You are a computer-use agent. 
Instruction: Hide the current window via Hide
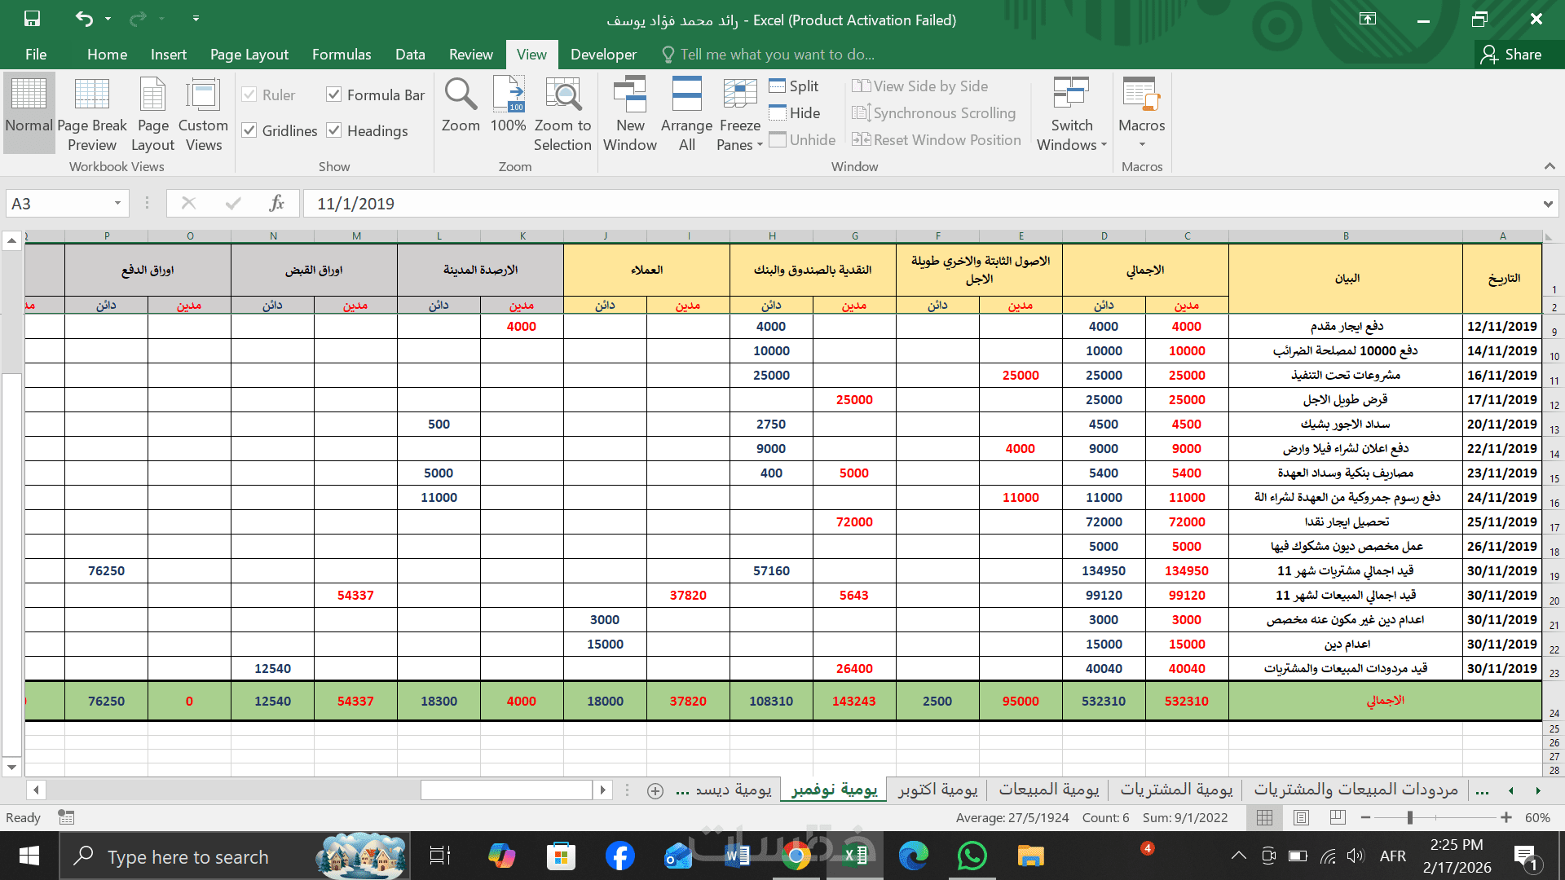coord(795,113)
